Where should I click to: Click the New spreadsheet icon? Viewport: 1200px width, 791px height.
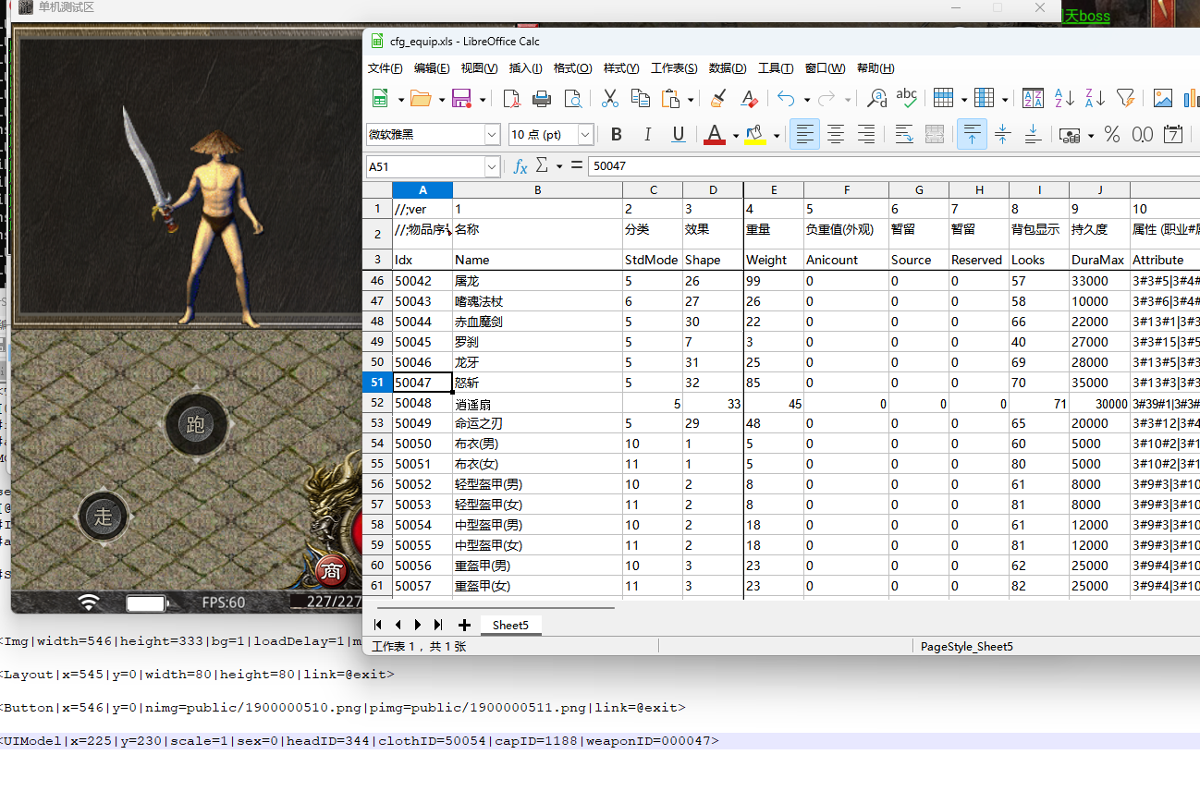pyautogui.click(x=380, y=98)
